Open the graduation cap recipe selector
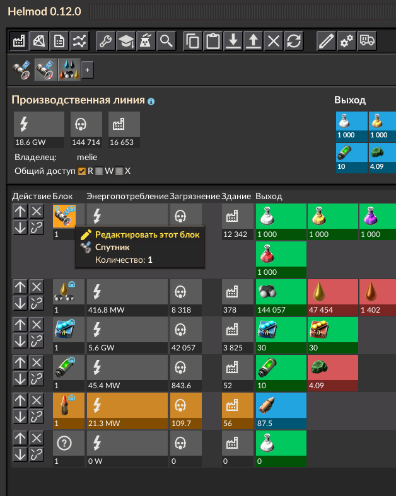The height and width of the screenshot is (496, 396). coord(125,41)
